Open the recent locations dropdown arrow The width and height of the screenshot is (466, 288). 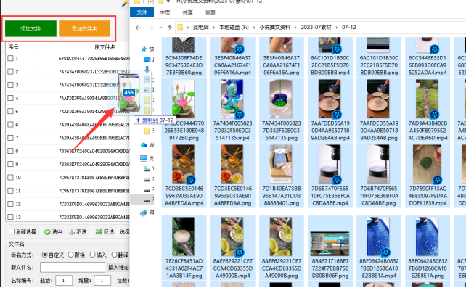pyautogui.click(x=161, y=28)
